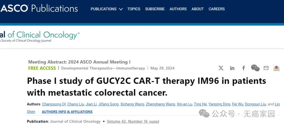
Task: Click author link Xin-an Lu
Action: point(184,104)
